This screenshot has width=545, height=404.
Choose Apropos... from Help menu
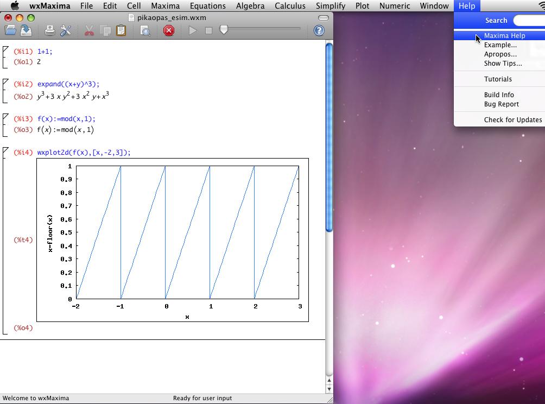499,54
